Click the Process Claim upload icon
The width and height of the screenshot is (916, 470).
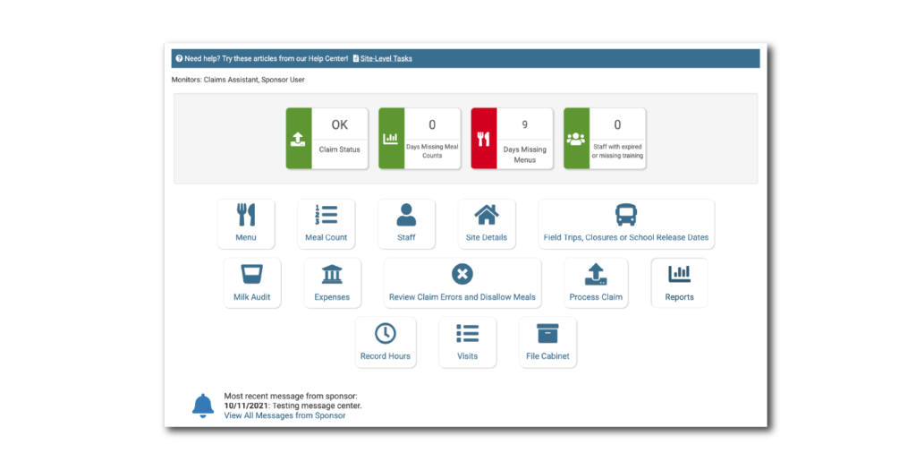click(x=596, y=274)
